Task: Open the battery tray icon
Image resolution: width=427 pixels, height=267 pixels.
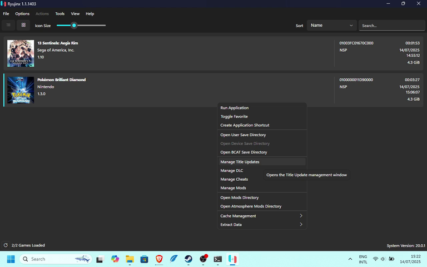Action: pyautogui.click(x=391, y=259)
